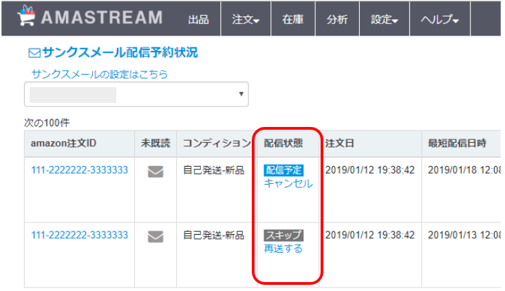The width and height of the screenshot is (505, 291).
Task: Click the 配信予定 status badge
Action: 283,170
